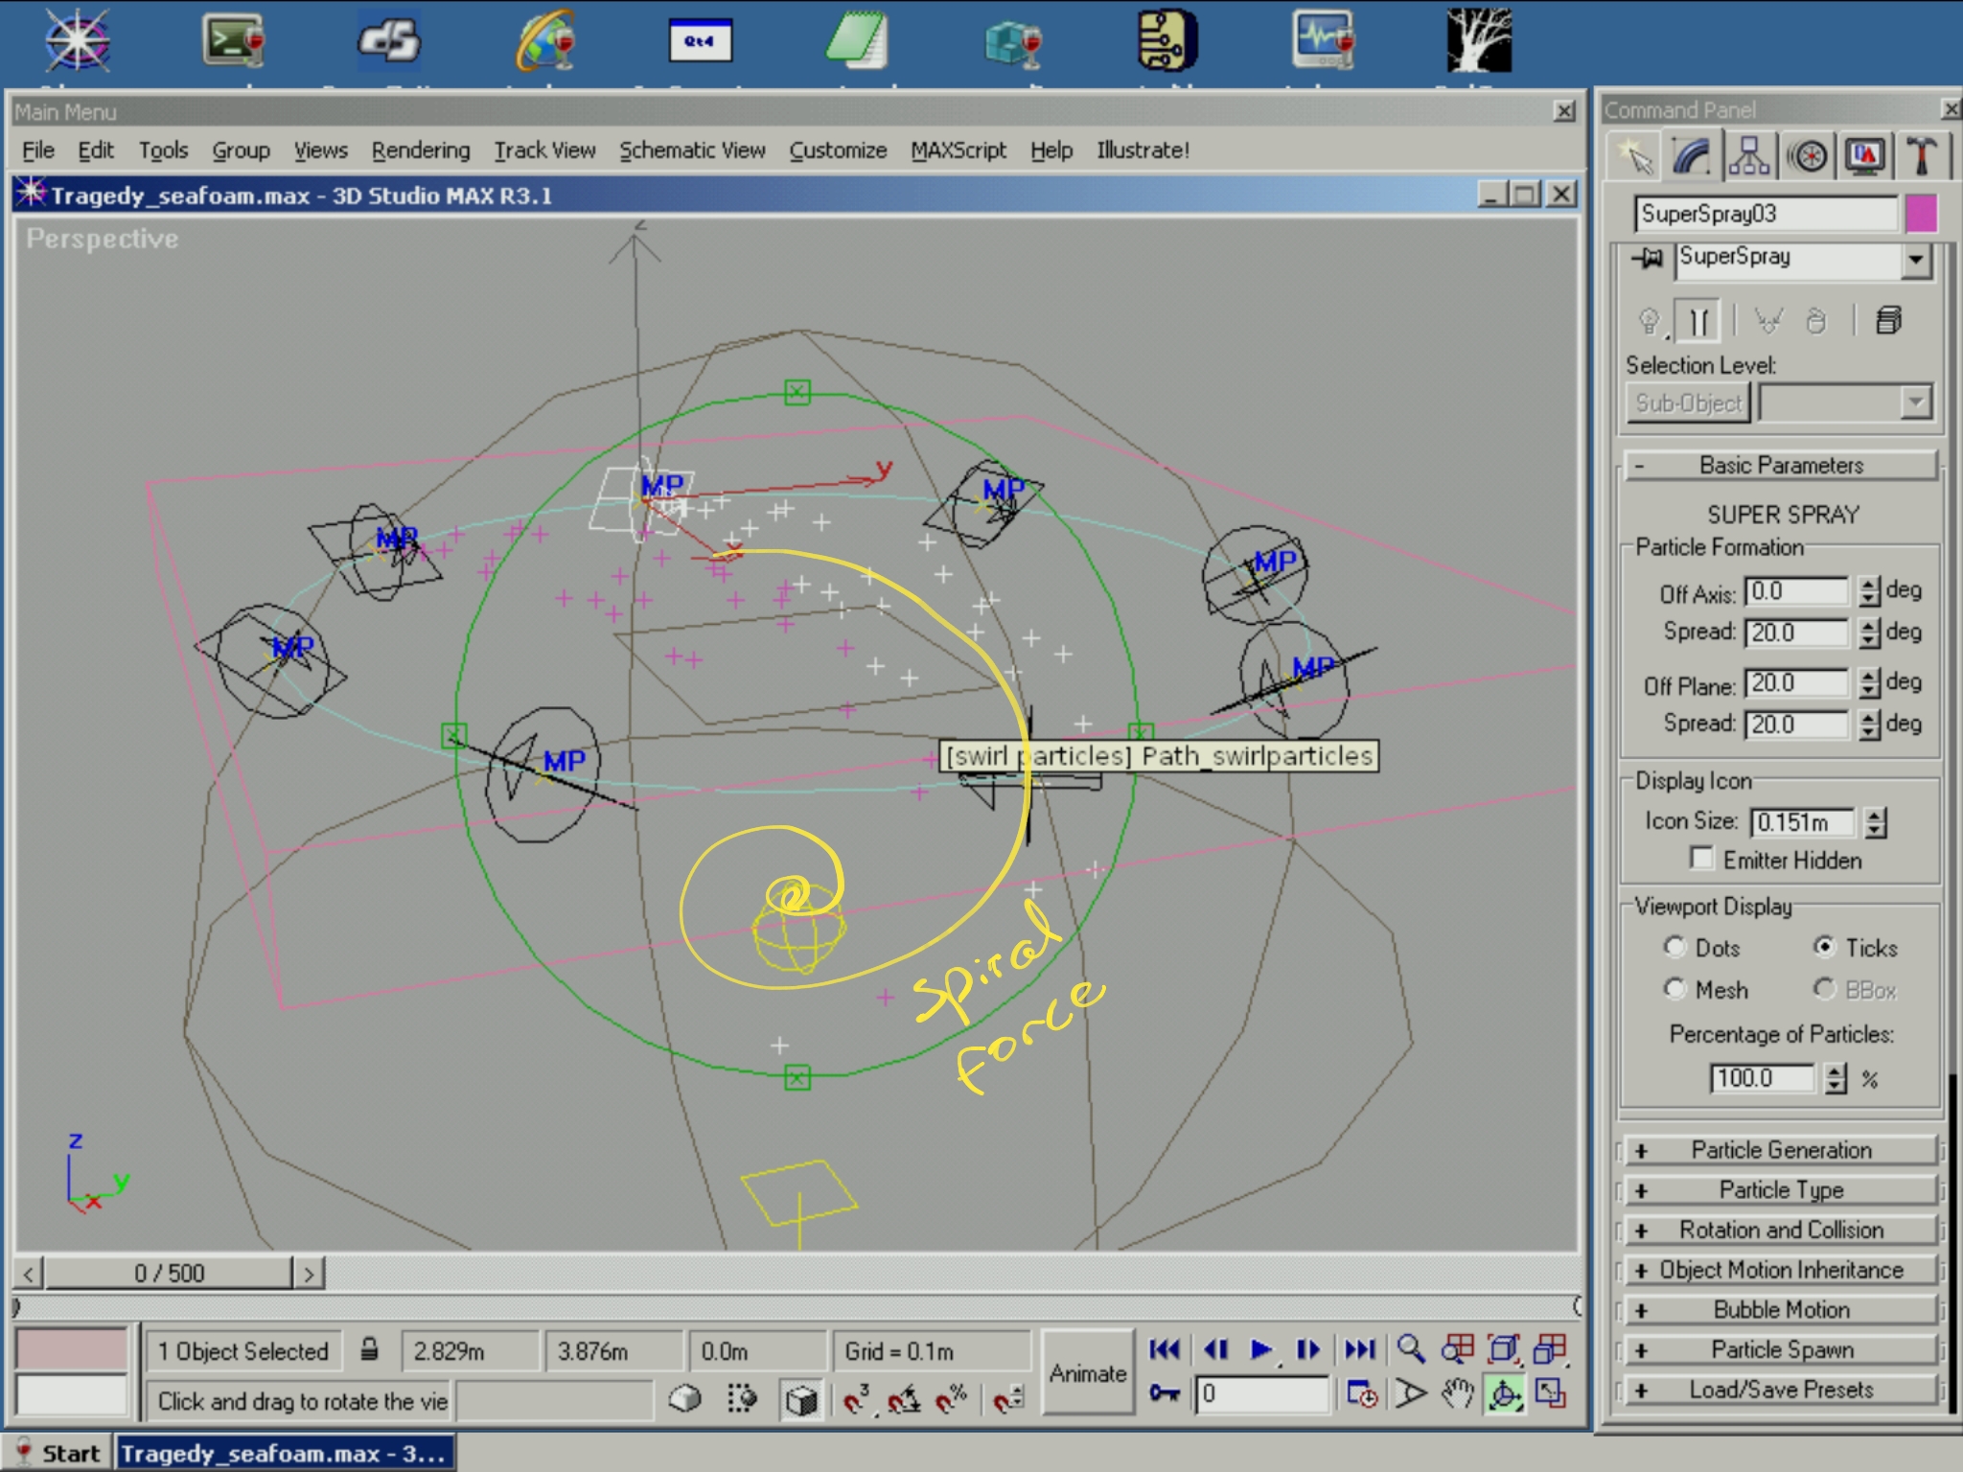Click the Start button on taskbar
Viewport: 1963px width, 1472px height.
(58, 1453)
